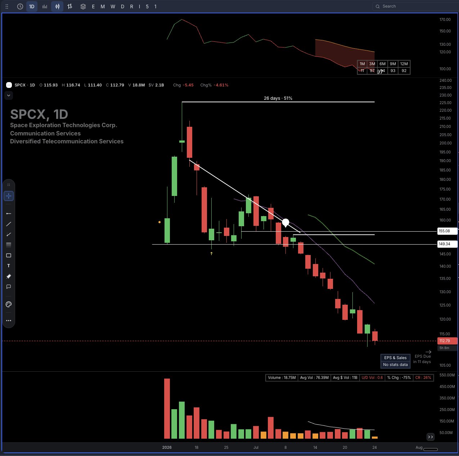Click the yellow up arrow marker

tap(211, 254)
